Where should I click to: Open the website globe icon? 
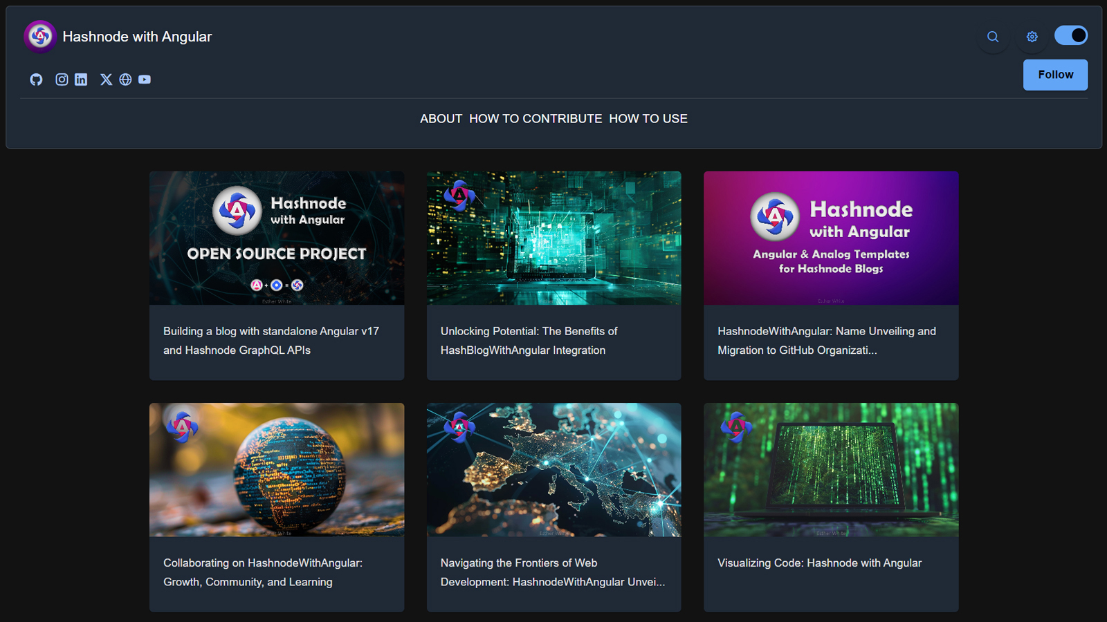coord(125,79)
